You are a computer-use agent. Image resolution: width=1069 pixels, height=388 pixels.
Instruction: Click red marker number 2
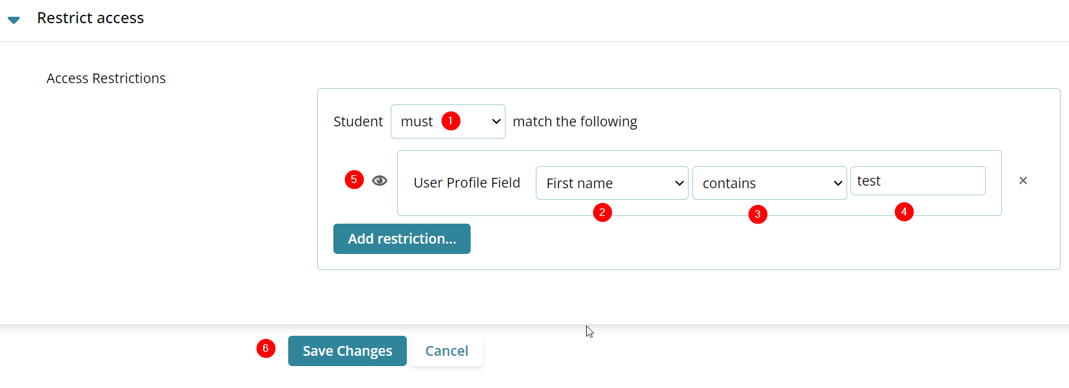click(602, 212)
